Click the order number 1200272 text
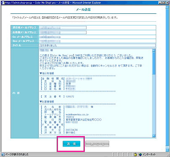170x157 pixels. pos(70,97)
